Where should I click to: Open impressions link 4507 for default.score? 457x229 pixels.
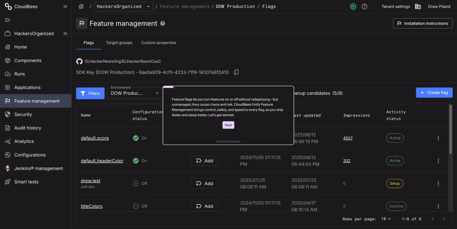[348, 138]
